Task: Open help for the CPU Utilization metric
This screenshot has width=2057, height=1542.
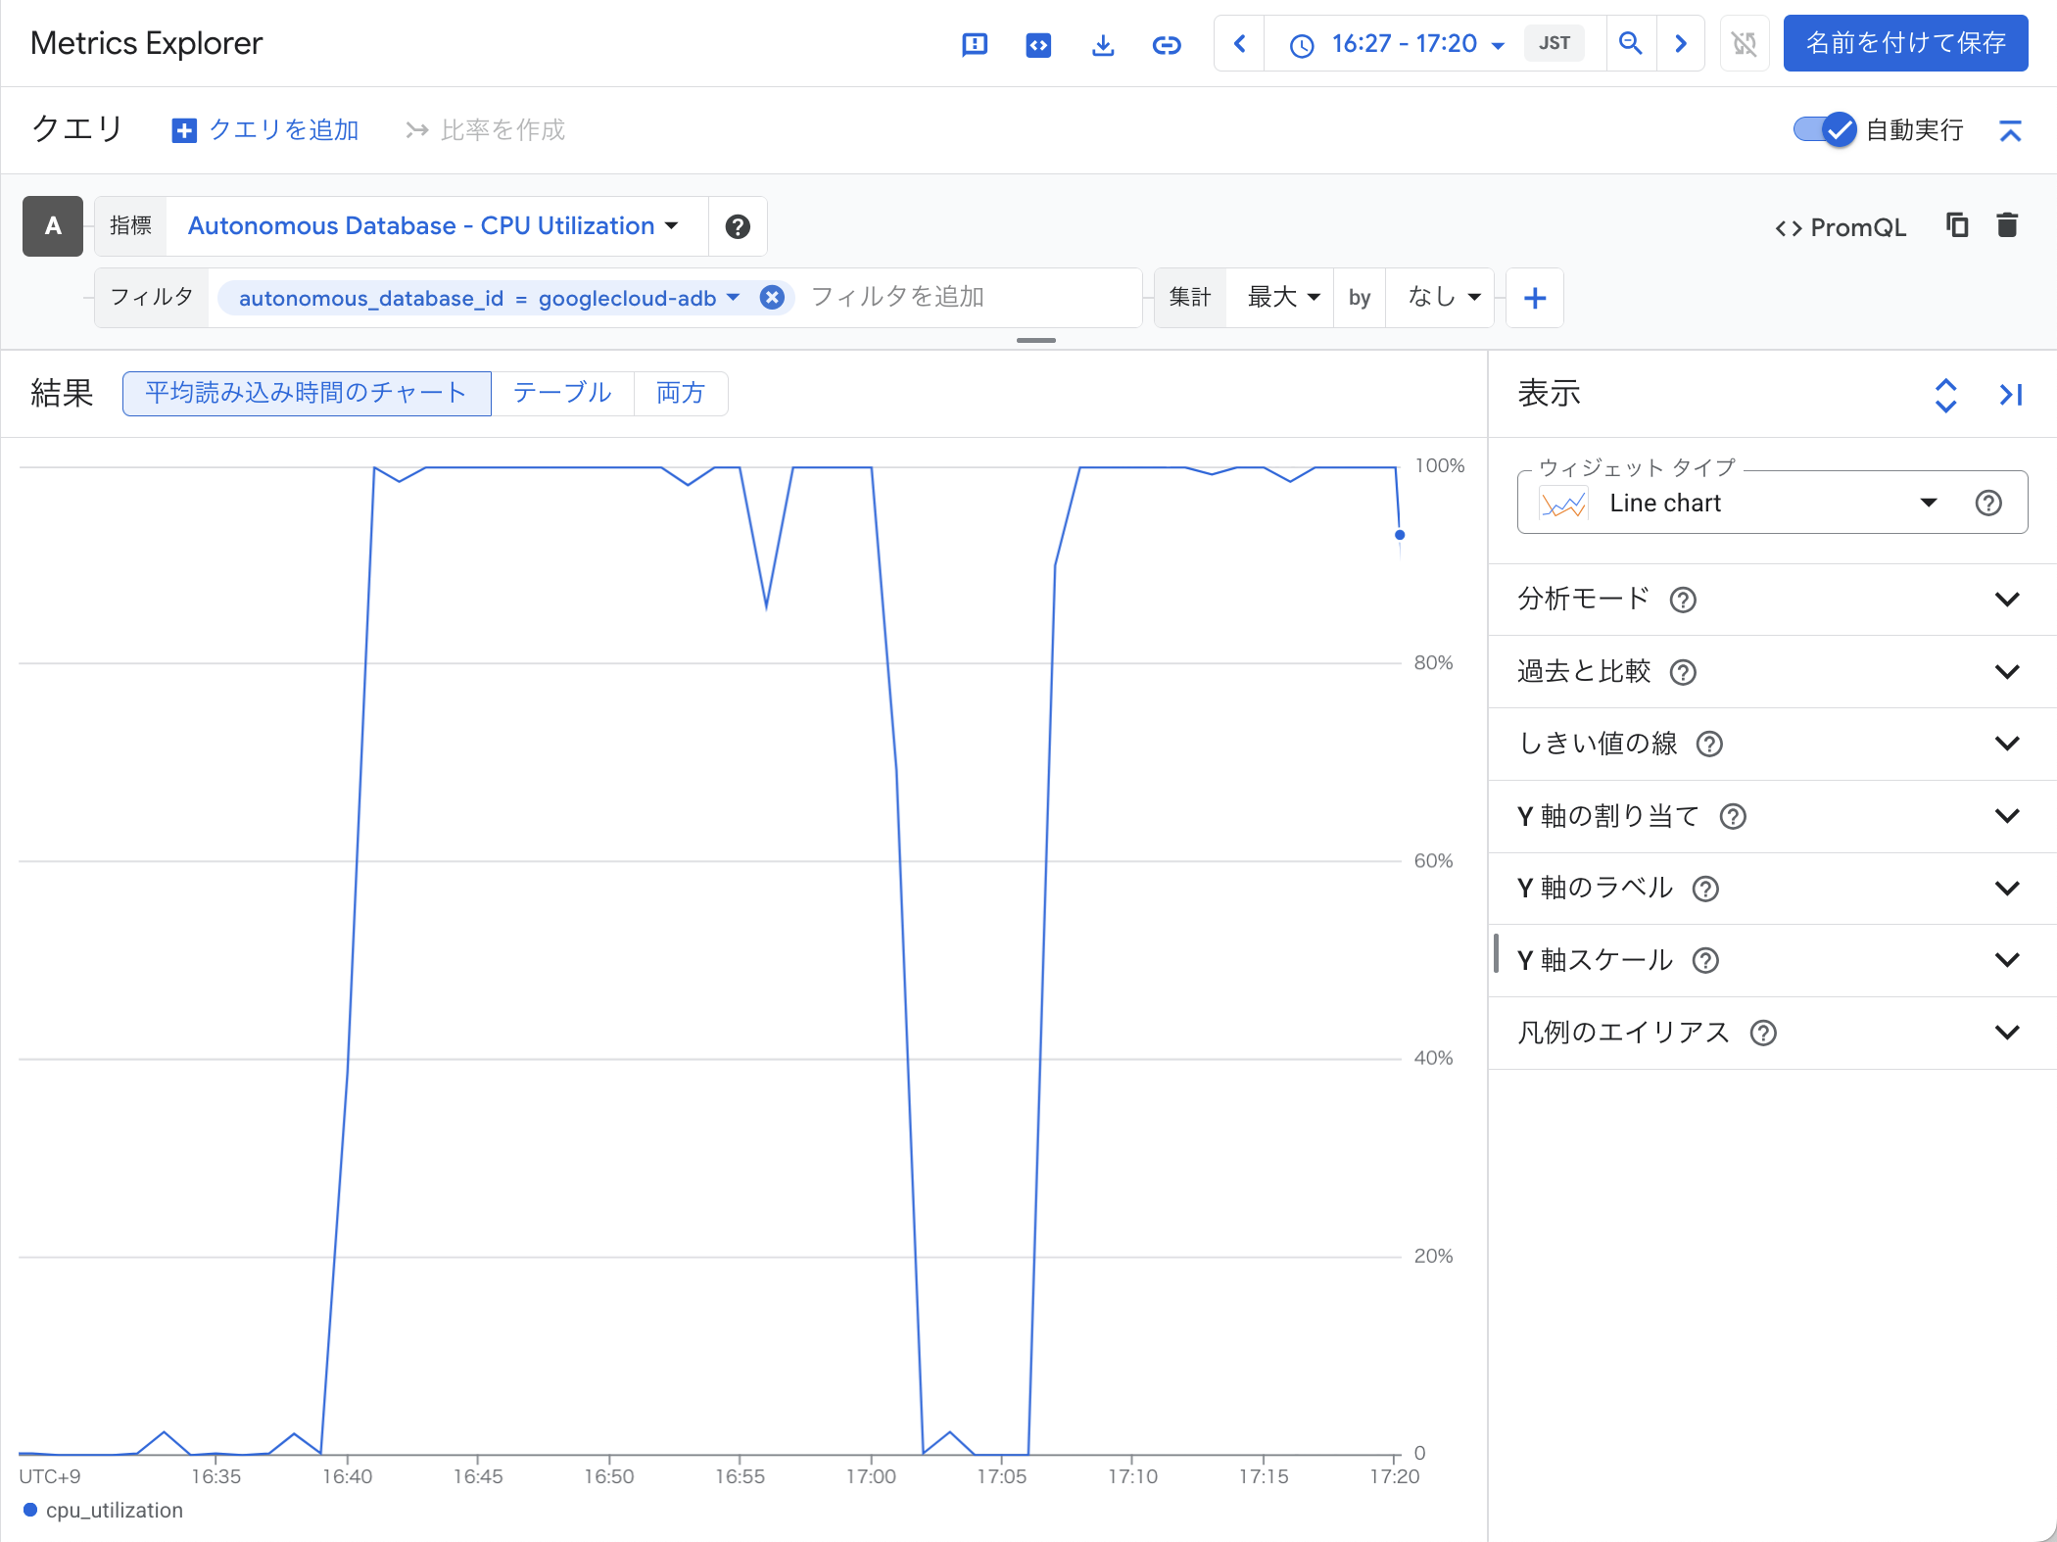Action: [x=737, y=226]
